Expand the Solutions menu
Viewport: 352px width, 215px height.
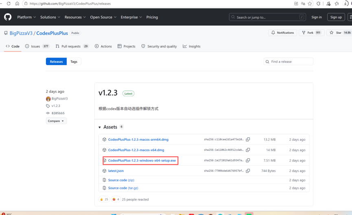coord(50,17)
